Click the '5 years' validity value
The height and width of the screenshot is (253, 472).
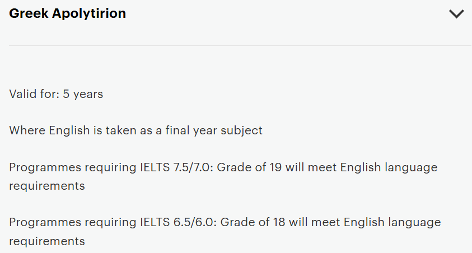tap(83, 94)
